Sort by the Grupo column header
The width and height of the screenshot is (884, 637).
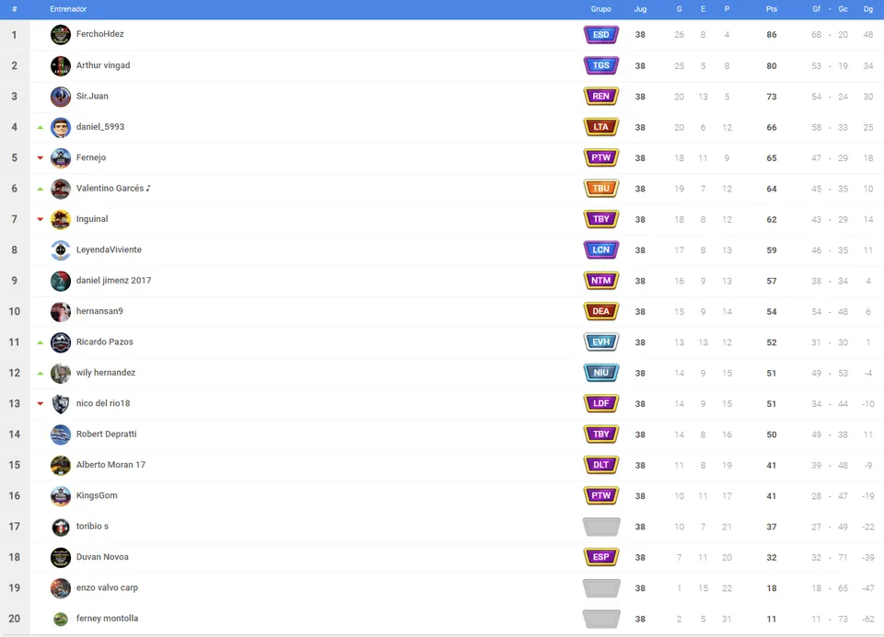point(601,9)
